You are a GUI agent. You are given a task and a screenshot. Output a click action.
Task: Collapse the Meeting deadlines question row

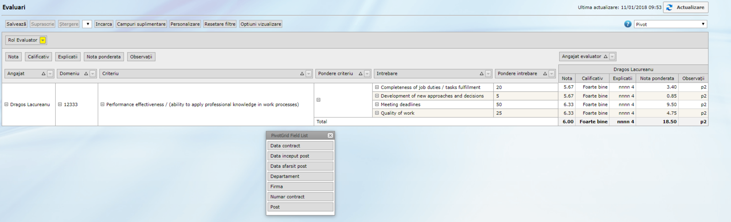click(x=377, y=104)
